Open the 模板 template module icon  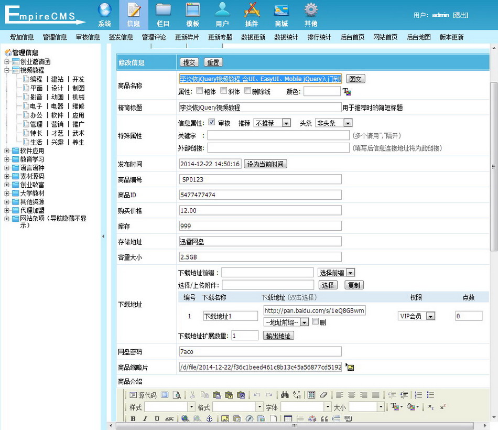pyautogui.click(x=192, y=15)
